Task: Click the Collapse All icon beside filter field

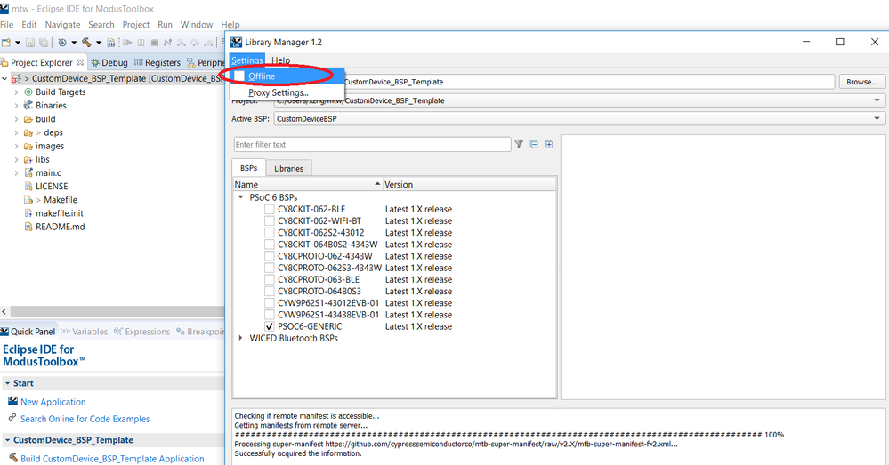Action: click(x=534, y=144)
